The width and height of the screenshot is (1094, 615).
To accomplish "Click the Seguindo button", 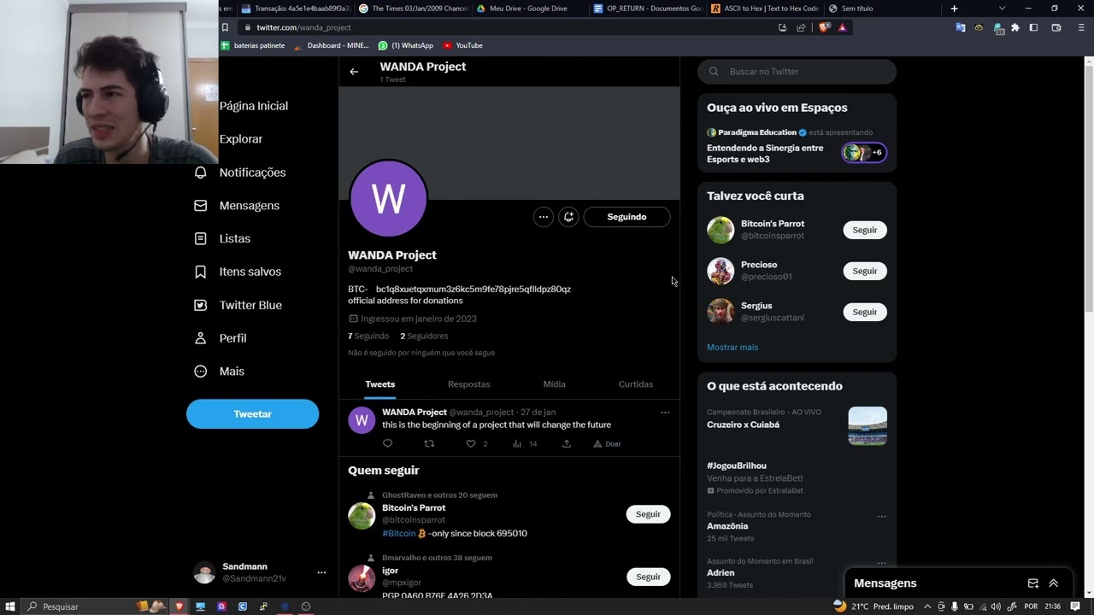I will [x=626, y=217].
